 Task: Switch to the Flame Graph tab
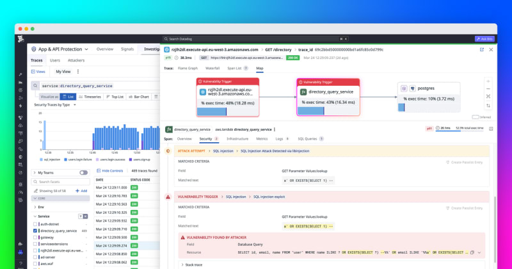pos(188,67)
